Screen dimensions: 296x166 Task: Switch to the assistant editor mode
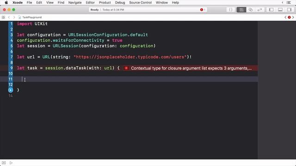(x=251, y=10)
